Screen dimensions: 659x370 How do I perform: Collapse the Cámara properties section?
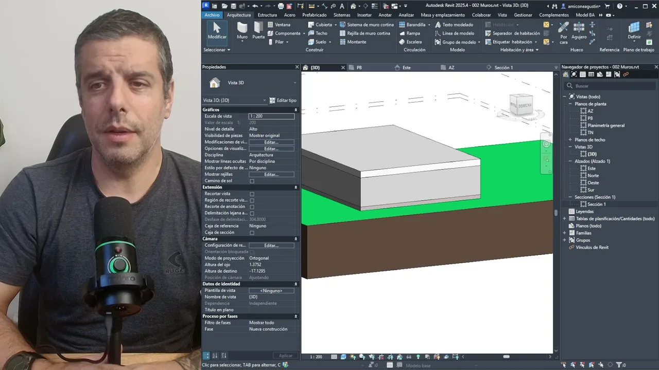click(296, 239)
